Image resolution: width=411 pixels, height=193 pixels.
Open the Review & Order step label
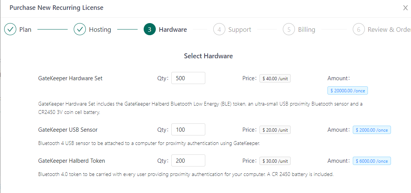point(389,30)
